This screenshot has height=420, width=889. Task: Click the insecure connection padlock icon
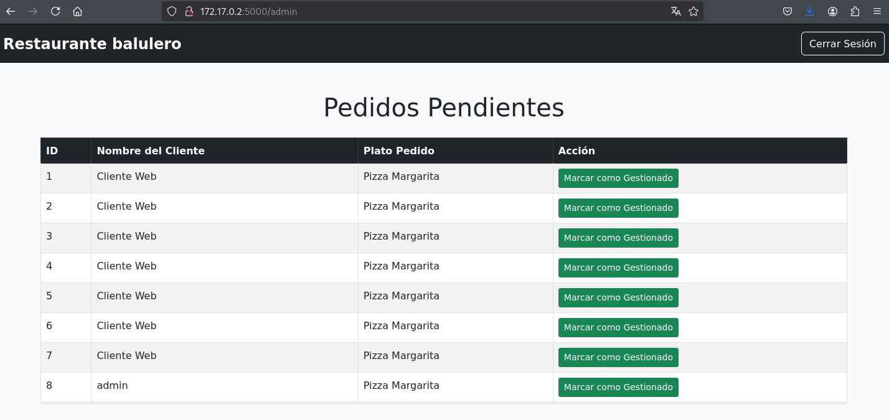(x=189, y=11)
